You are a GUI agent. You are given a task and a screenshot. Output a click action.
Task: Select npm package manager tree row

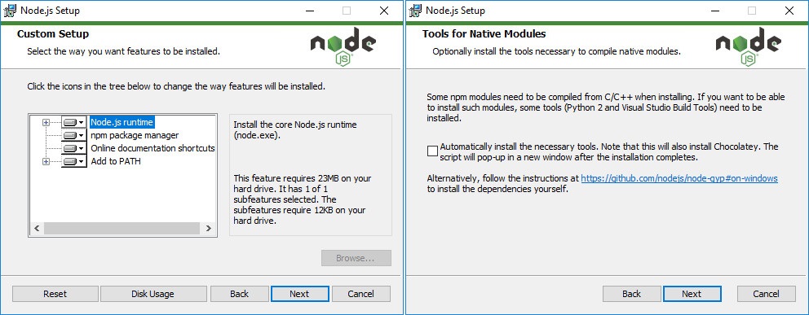135,135
